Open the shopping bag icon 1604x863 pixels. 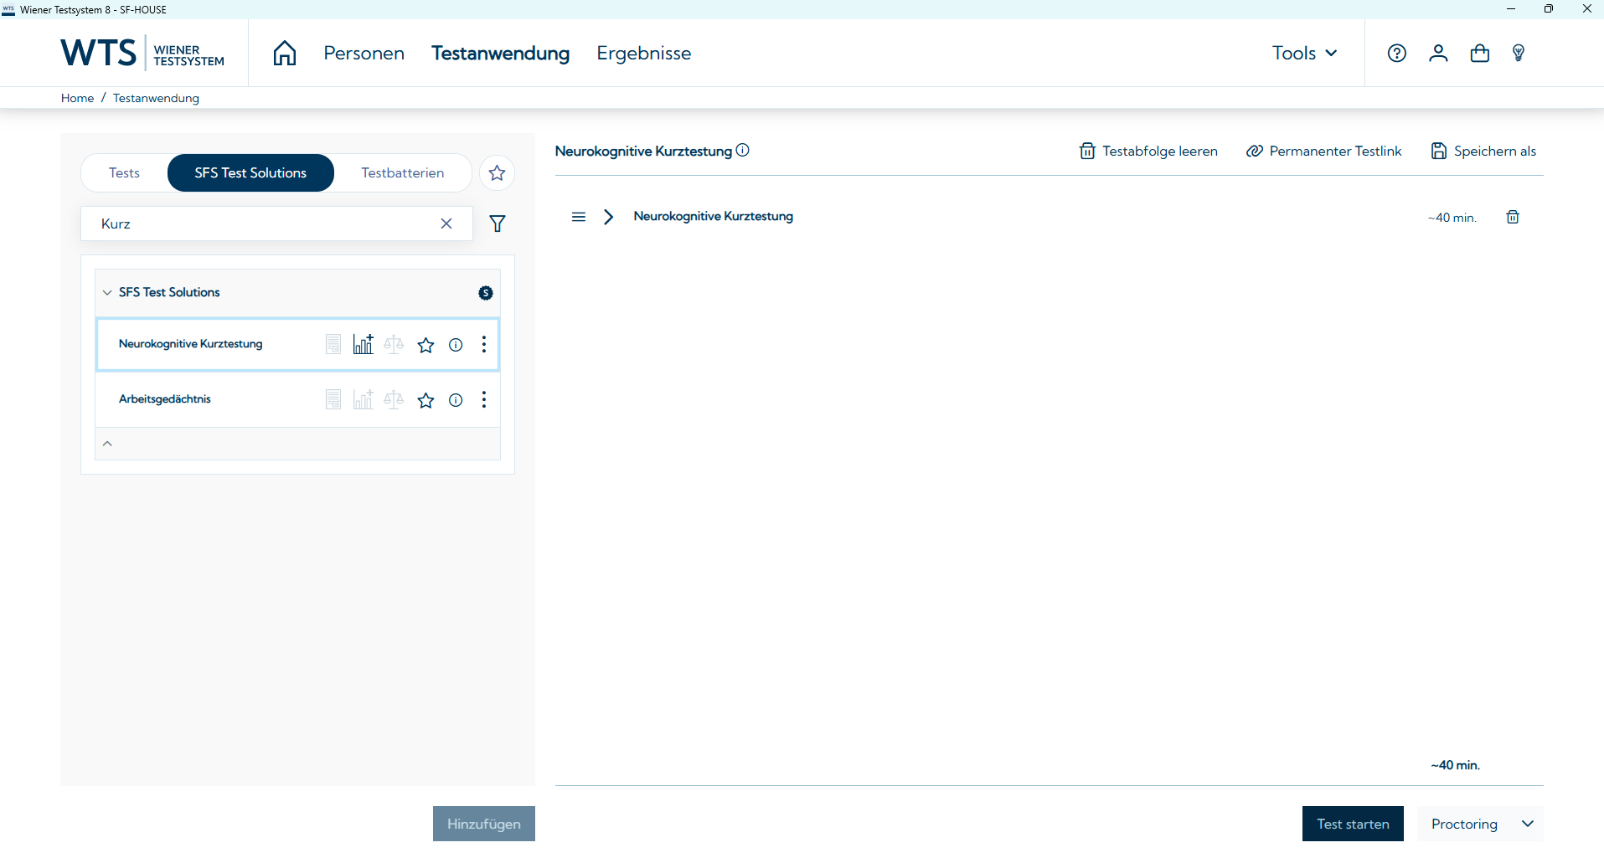tap(1480, 53)
